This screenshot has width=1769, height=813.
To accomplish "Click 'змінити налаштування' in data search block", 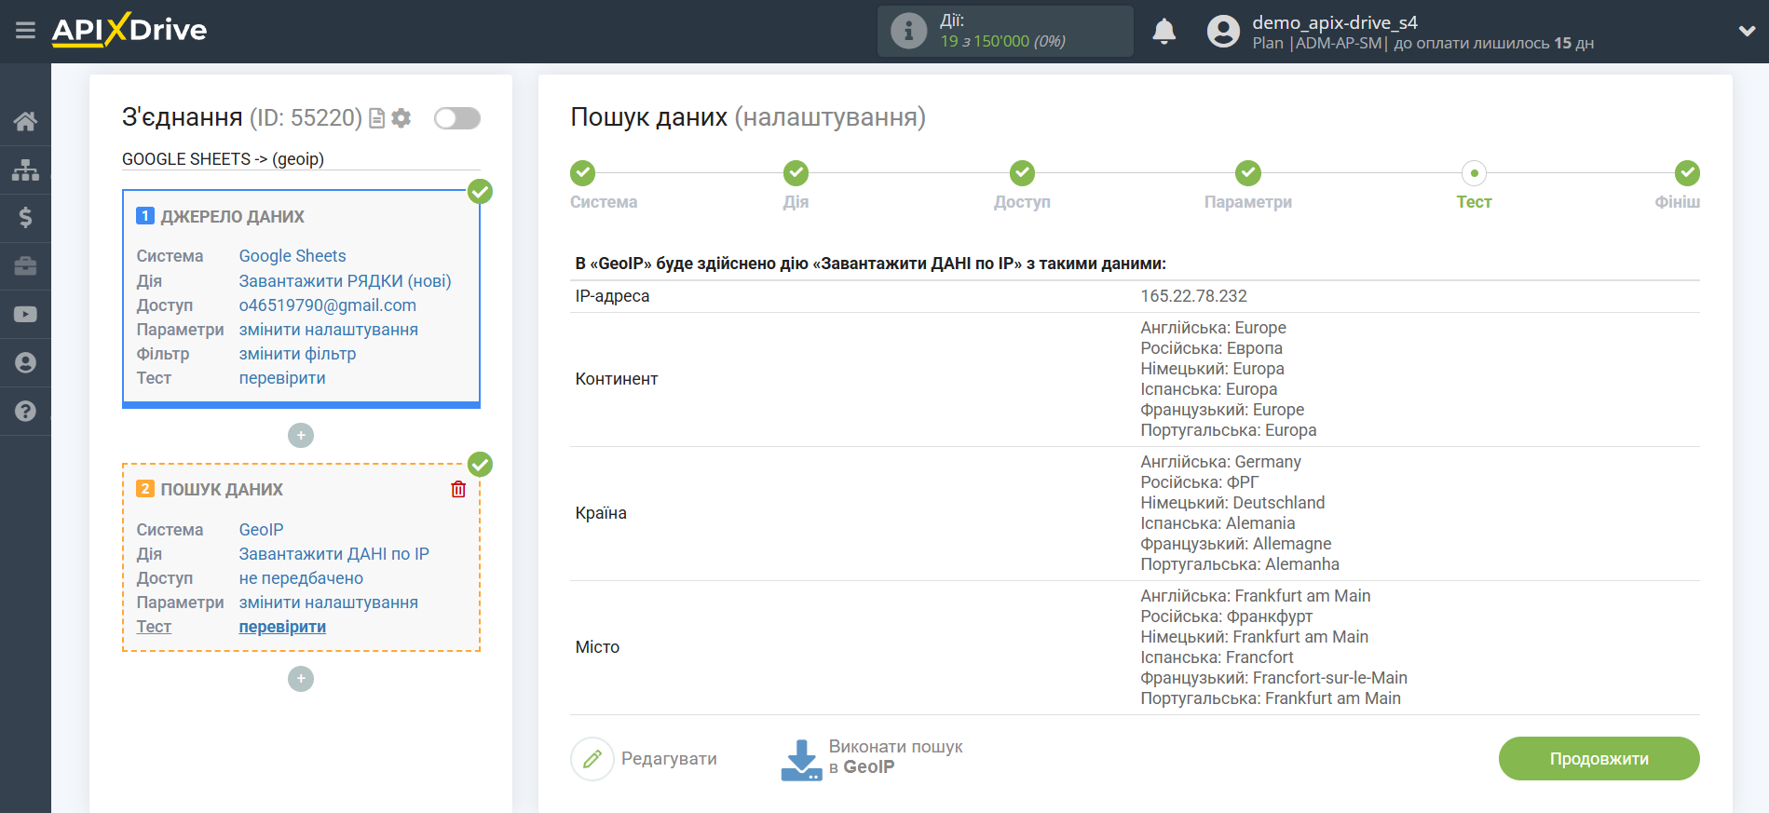I will pos(329,603).
